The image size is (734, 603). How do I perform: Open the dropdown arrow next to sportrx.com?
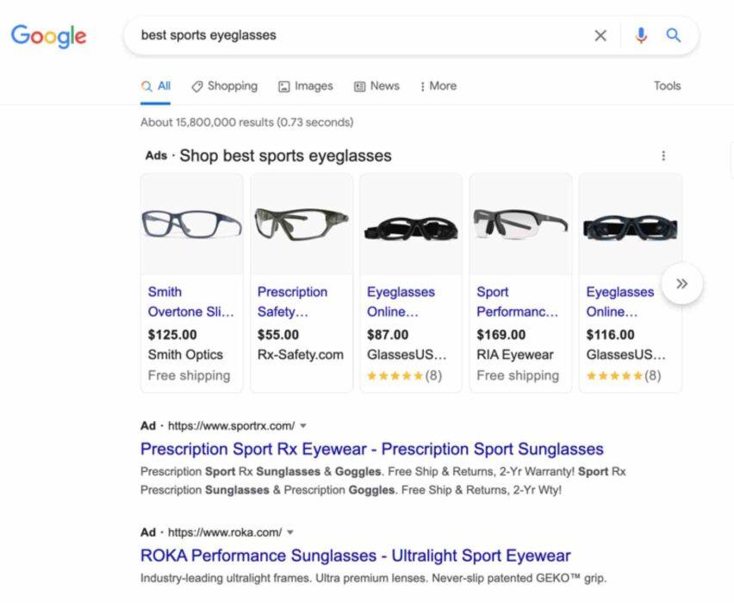click(303, 426)
